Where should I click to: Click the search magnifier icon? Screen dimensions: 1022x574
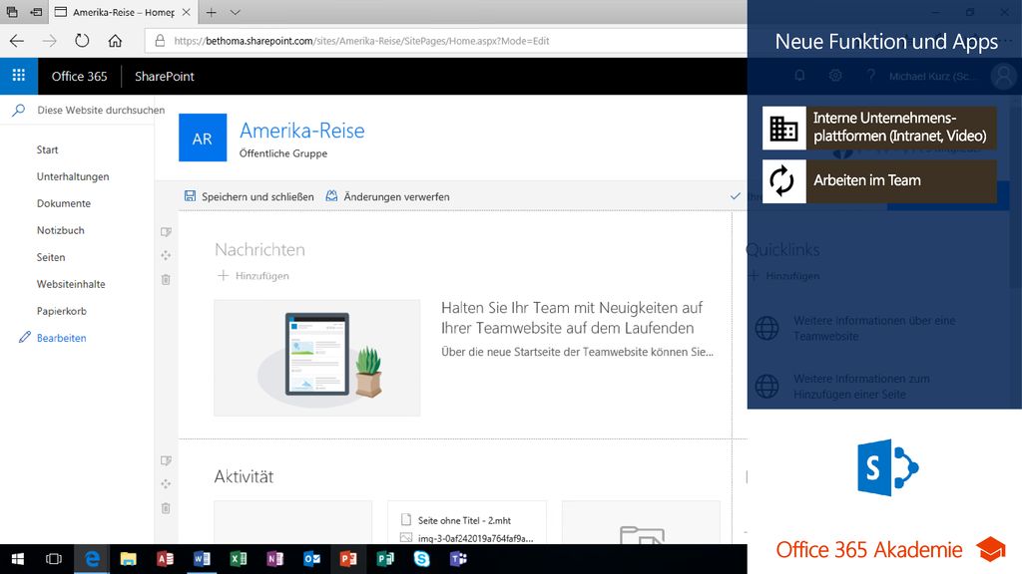pos(18,110)
